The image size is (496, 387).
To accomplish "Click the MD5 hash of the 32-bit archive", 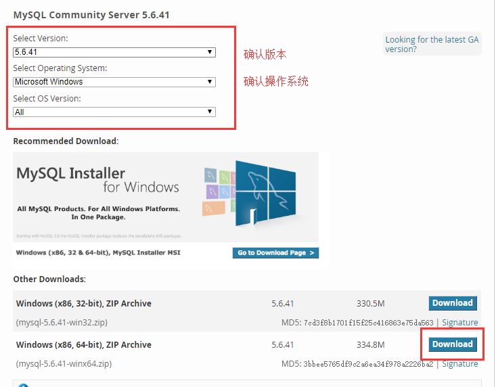I will pyautogui.click(x=368, y=323).
